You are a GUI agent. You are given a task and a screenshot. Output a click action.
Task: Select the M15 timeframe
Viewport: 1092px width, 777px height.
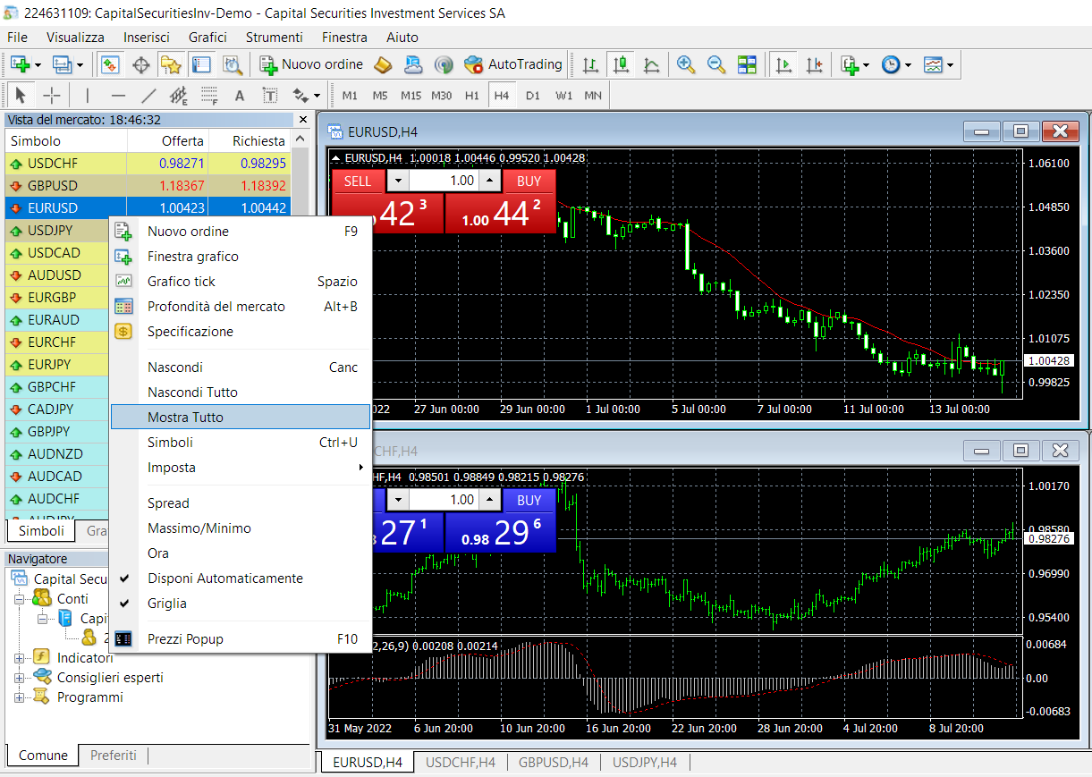(411, 95)
